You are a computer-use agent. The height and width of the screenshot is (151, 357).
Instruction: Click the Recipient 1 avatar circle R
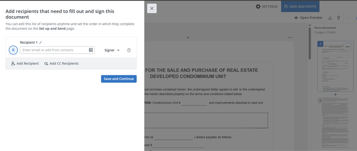(13, 50)
